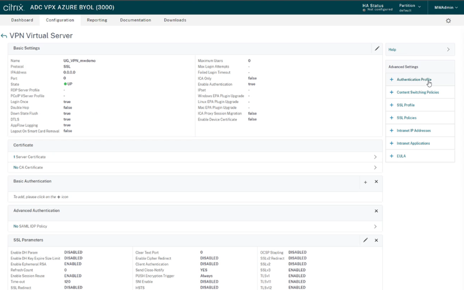Open the settings gear icon

pos(448,20)
